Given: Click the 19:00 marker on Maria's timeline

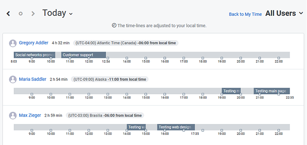Looking at the screenshot, I should click(x=222, y=94).
